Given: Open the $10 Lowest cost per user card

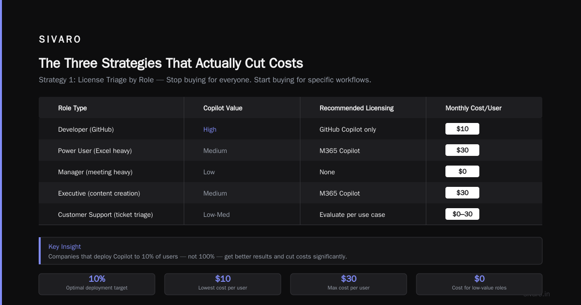Looking at the screenshot, I should click(x=223, y=284).
